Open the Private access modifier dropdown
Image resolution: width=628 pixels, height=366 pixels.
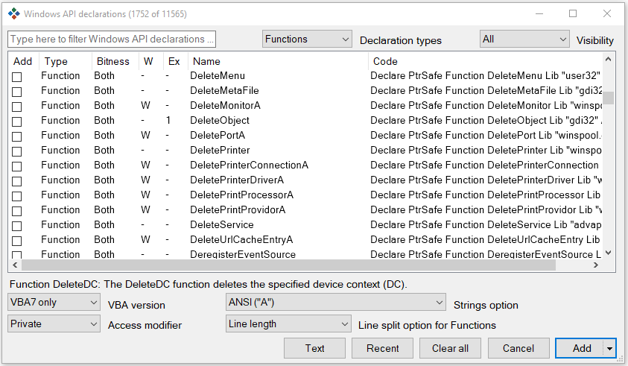point(54,324)
